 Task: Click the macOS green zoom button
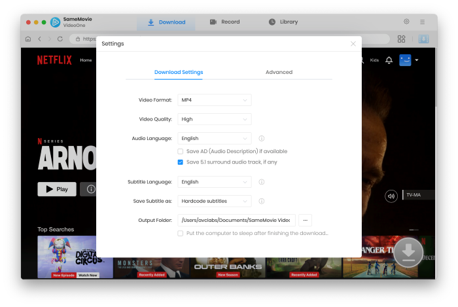[44, 22]
